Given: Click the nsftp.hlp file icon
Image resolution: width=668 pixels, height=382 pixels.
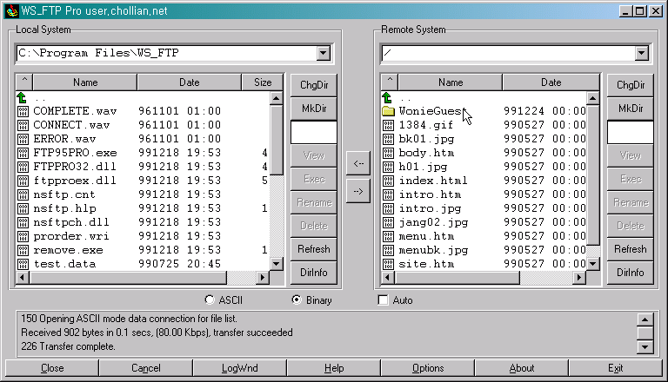Looking at the screenshot, I should tap(23, 209).
